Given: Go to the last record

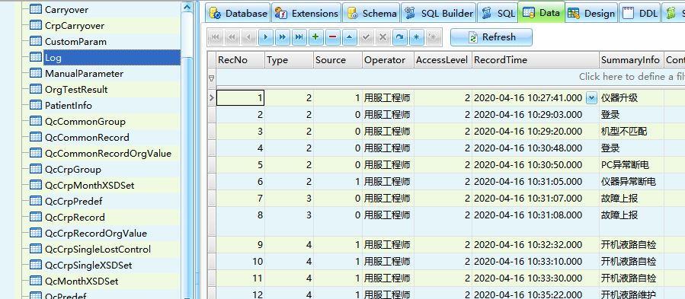Looking at the screenshot, I should [x=299, y=37].
